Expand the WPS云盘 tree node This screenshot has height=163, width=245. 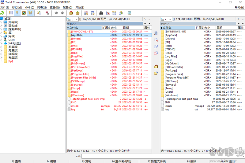(x=2, y=43)
